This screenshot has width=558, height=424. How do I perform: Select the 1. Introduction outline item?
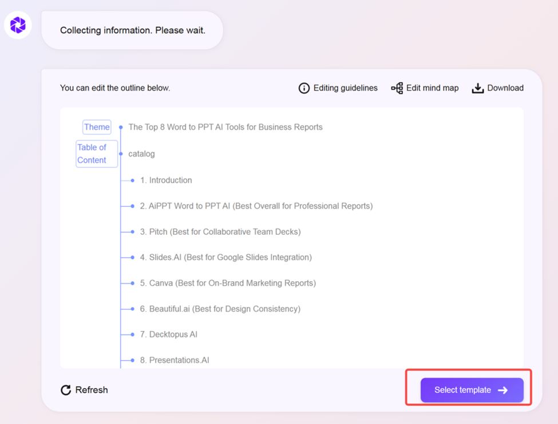click(x=166, y=180)
